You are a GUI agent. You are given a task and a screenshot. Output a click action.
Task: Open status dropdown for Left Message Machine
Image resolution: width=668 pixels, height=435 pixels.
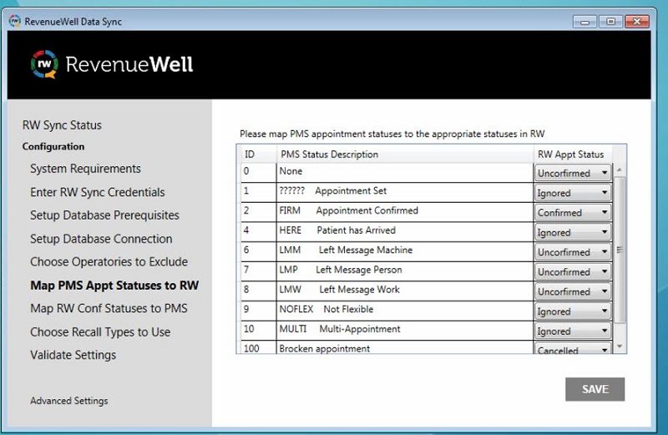tap(574, 252)
